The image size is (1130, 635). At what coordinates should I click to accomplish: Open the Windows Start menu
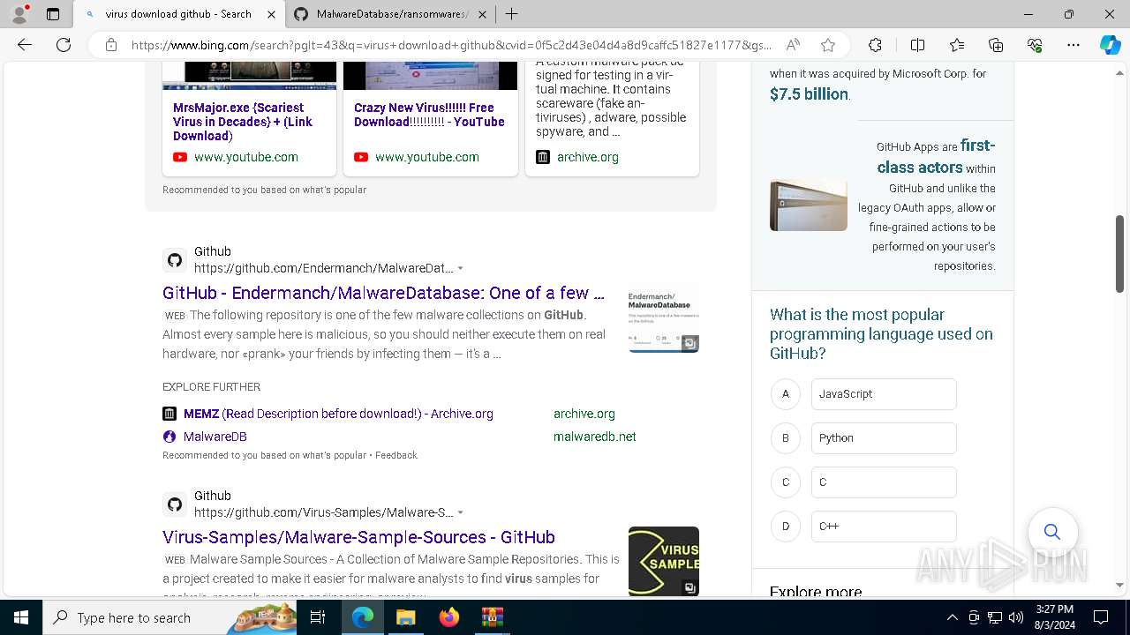(21, 617)
